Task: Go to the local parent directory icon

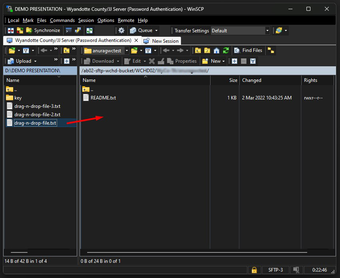Action: click(66, 50)
